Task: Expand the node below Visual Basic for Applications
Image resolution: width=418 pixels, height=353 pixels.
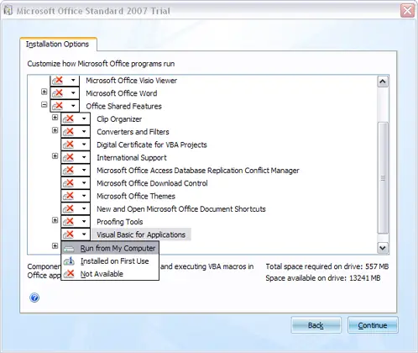Action: point(55,245)
